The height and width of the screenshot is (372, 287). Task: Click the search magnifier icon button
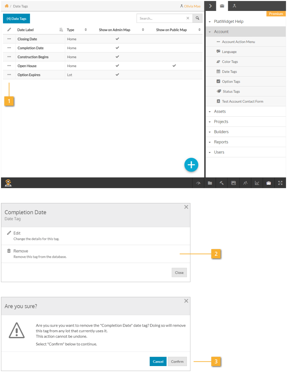click(x=197, y=18)
